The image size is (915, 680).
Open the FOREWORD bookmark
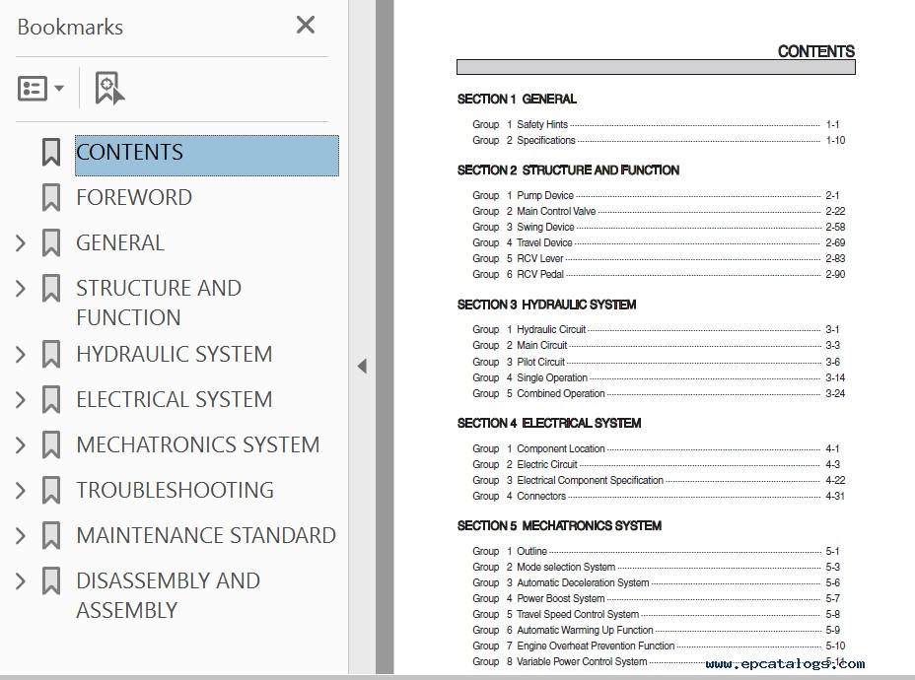(x=134, y=197)
